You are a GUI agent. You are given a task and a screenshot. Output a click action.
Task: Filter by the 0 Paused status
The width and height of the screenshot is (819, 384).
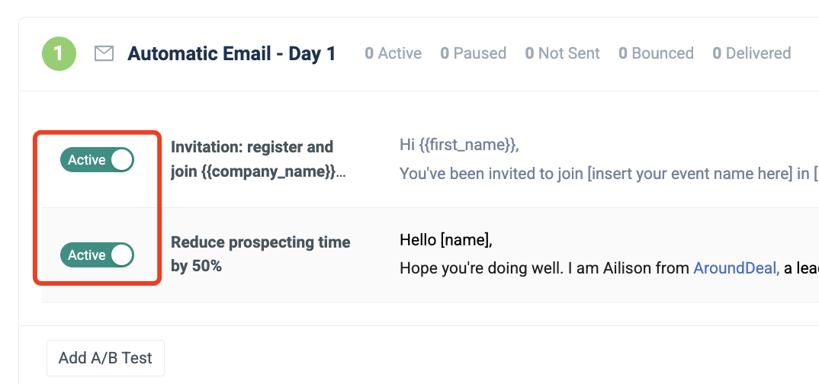tap(473, 53)
